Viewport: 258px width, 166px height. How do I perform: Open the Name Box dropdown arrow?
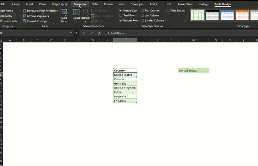(x=71, y=33)
